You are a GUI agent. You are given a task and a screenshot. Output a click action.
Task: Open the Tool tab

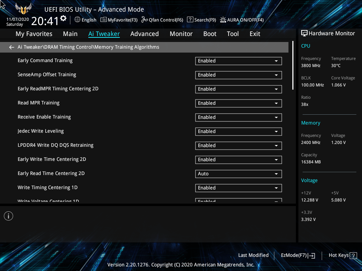tap(233, 34)
